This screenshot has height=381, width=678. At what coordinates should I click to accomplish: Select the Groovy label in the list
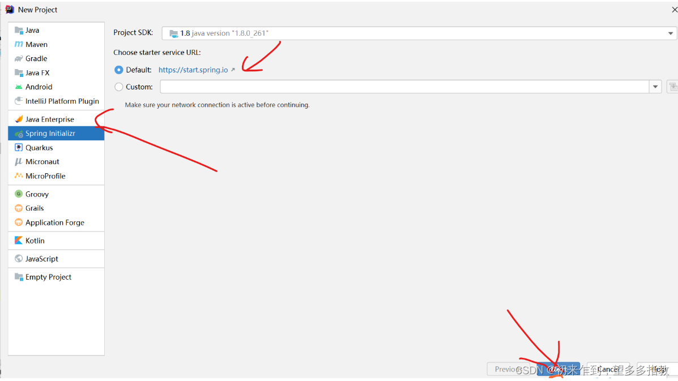[37, 194]
